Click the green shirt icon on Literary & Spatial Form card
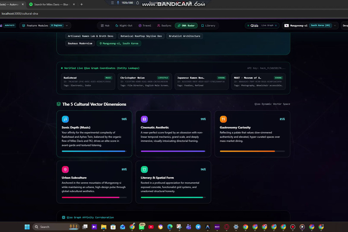Screen dimensions: 348x232 tap(144, 169)
